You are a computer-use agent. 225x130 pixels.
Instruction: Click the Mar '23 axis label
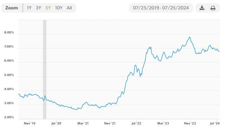click(163, 123)
